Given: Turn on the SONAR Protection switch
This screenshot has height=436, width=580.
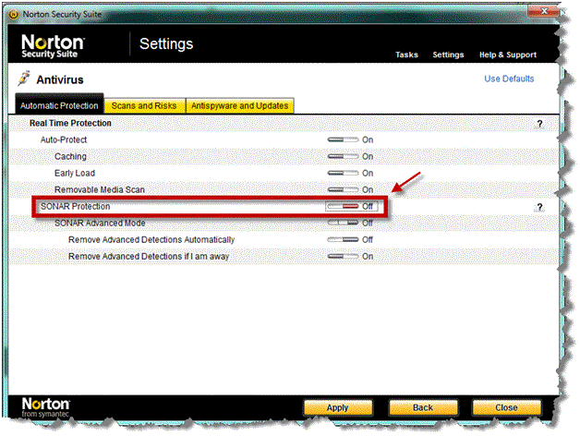Looking at the screenshot, I should (x=343, y=206).
